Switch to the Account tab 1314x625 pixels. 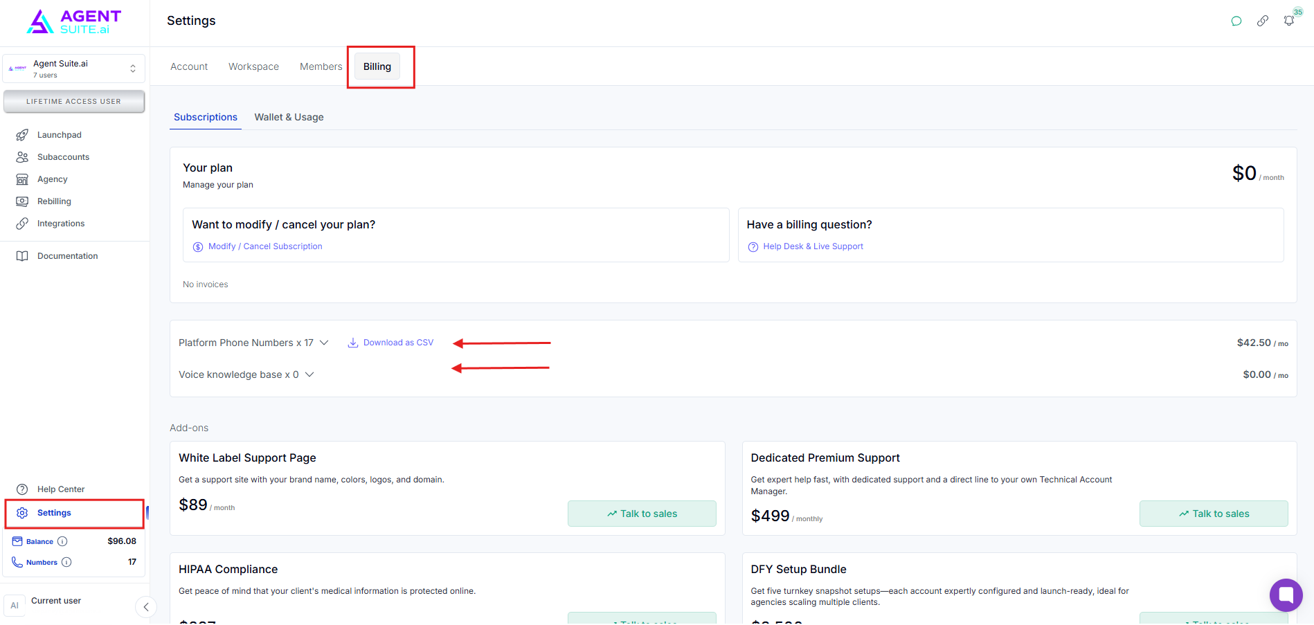(x=189, y=66)
